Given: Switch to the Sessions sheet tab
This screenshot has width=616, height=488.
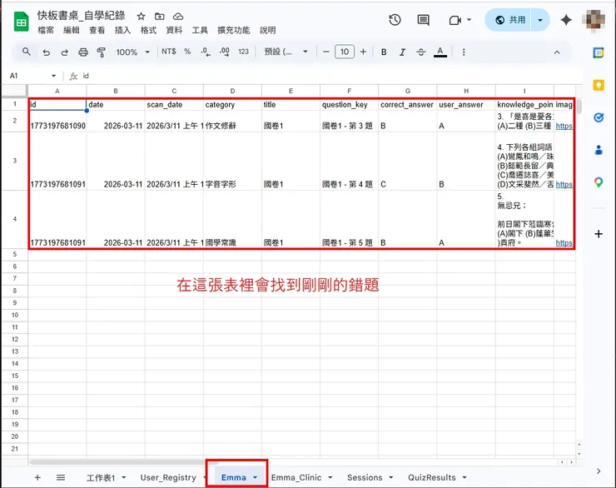Looking at the screenshot, I should 365,477.
